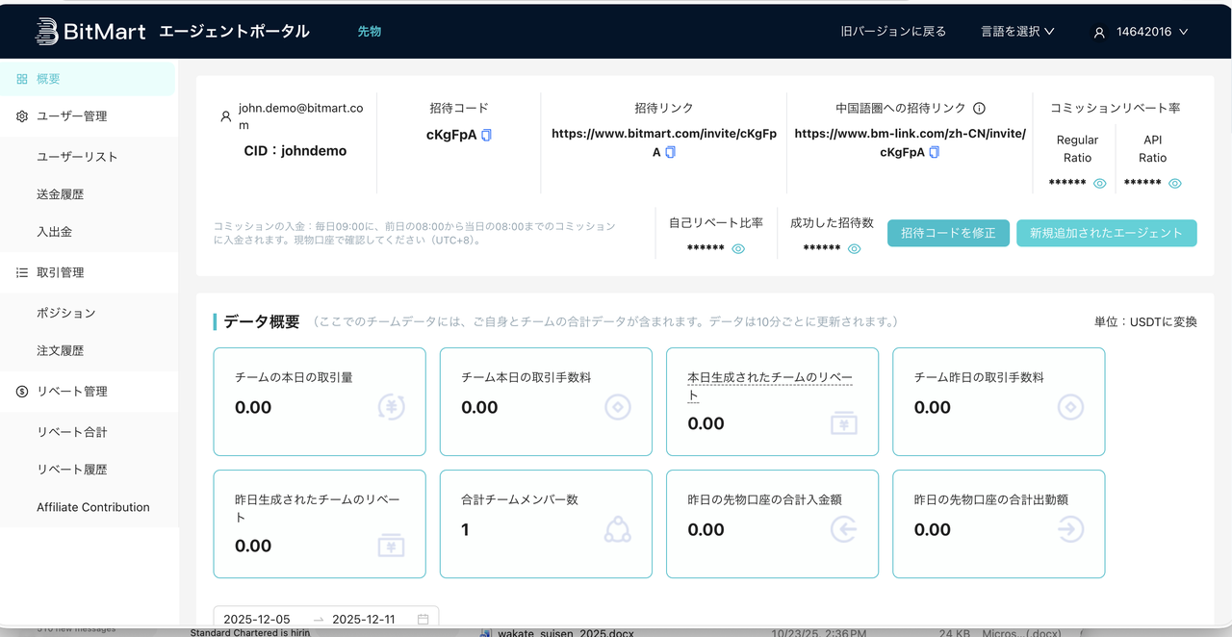Viewport: 1232px width, 637px height.
Task: Expand the 14642016 account menu
Action: coord(1141,32)
